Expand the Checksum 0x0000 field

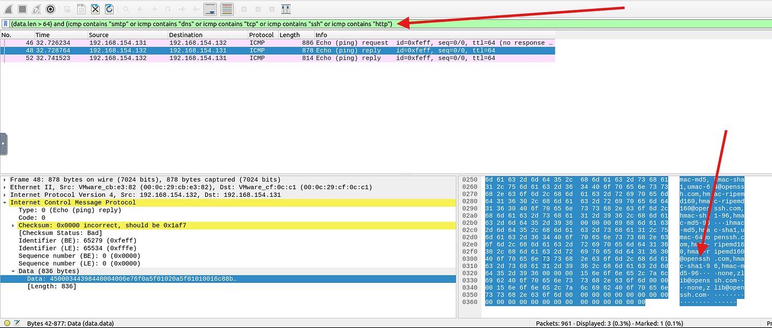(13, 225)
